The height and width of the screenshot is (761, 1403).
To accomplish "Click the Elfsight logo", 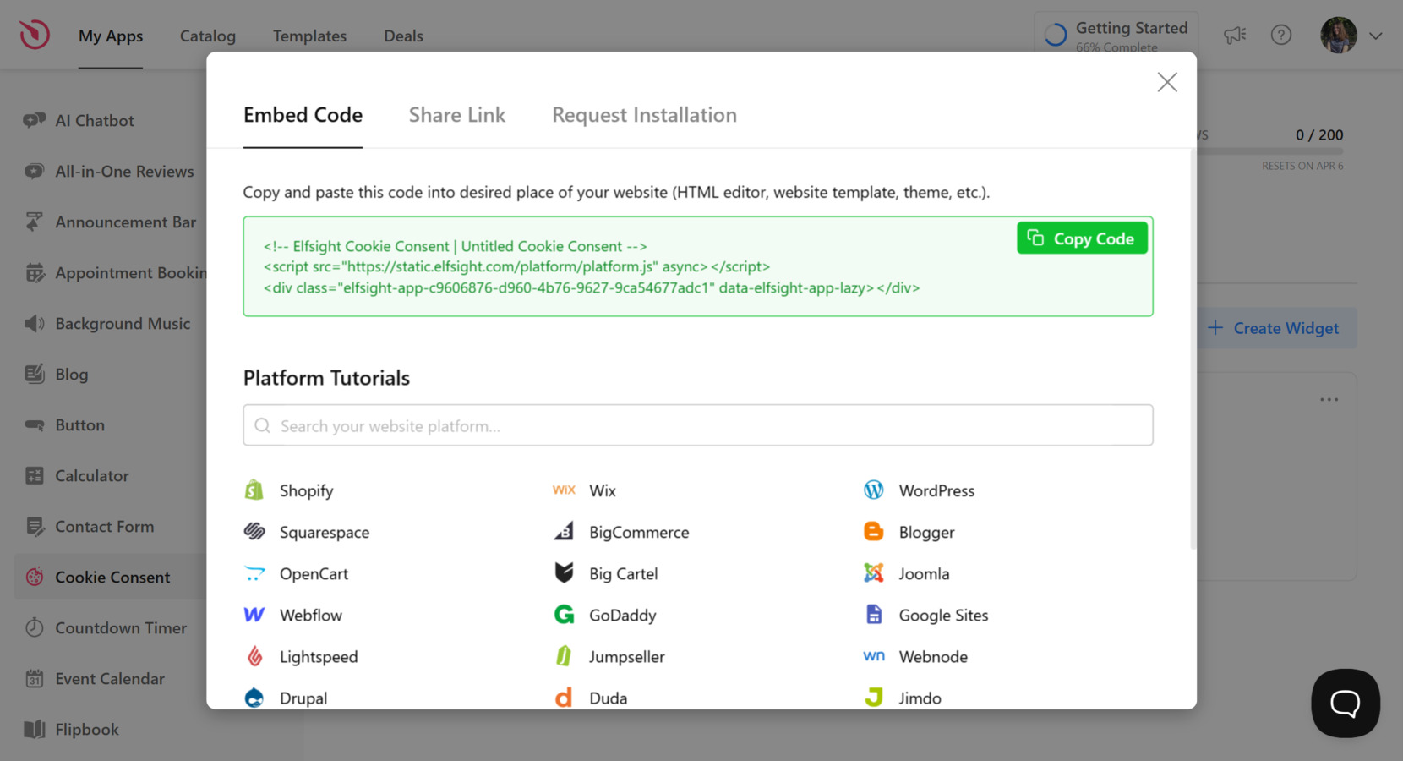I will (34, 34).
